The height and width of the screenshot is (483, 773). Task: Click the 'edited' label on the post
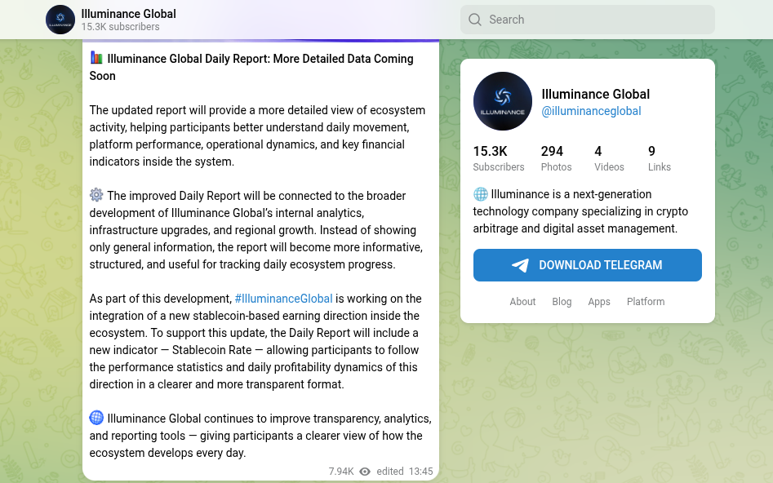[x=390, y=472]
